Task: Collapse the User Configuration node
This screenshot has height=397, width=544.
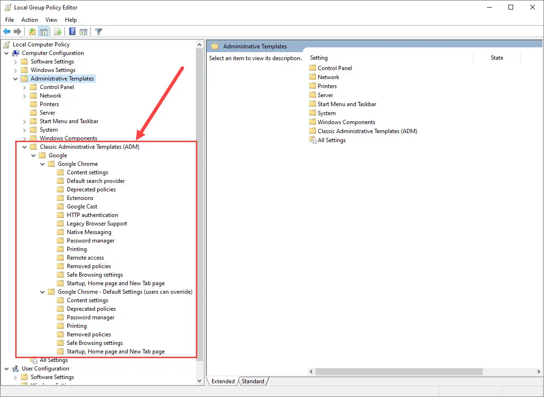Action: point(6,369)
